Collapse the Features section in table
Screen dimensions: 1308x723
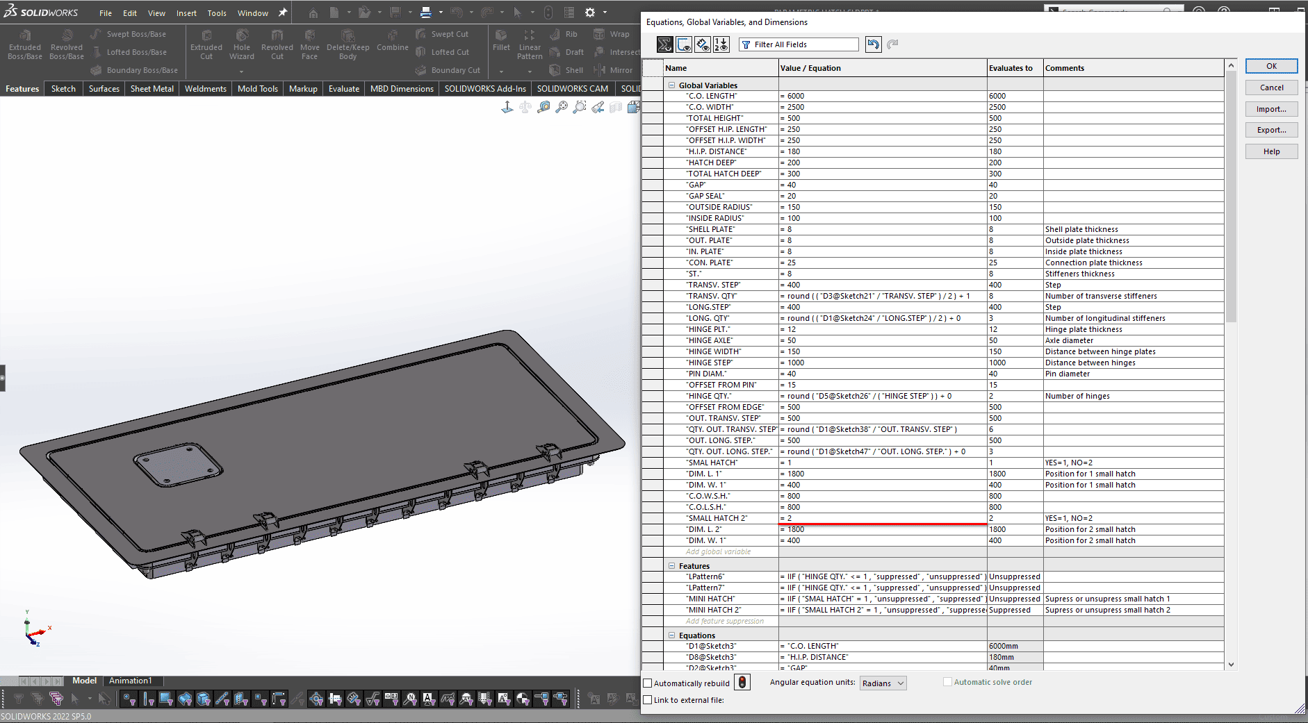(x=672, y=566)
